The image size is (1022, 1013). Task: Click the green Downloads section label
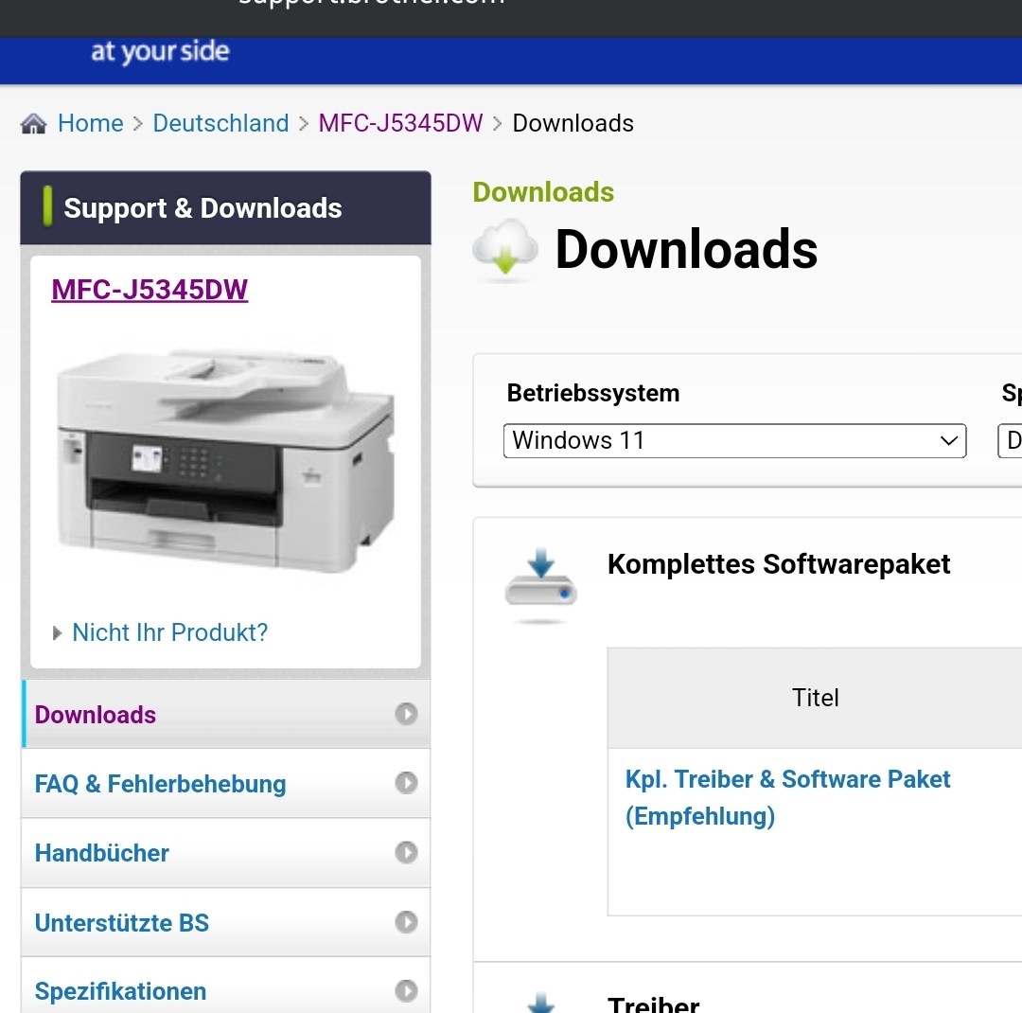point(543,192)
